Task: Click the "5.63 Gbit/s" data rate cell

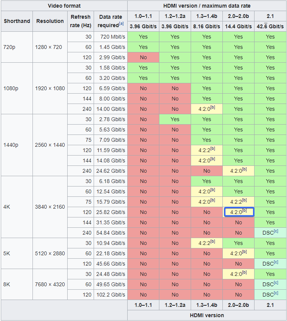Action: [110, 130]
